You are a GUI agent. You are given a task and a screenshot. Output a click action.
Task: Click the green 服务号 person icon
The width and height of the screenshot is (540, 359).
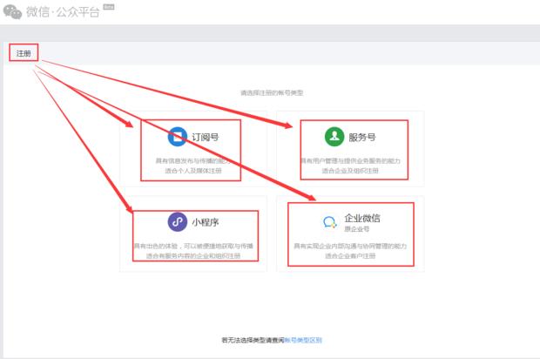pyautogui.click(x=334, y=137)
